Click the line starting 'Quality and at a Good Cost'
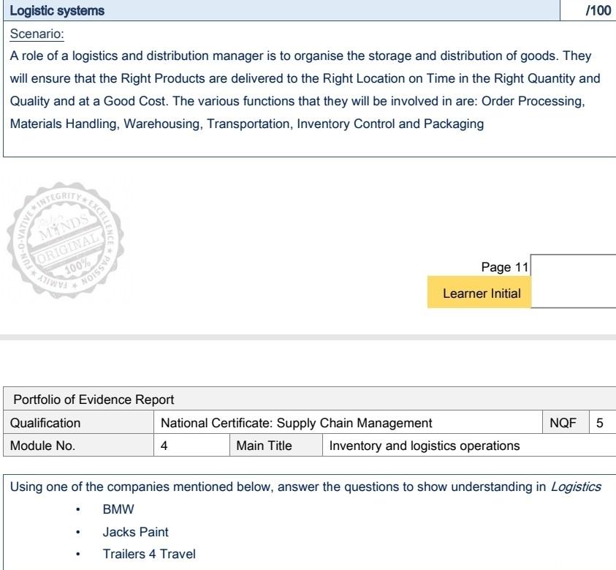The width and height of the screenshot is (616, 570). [297, 101]
